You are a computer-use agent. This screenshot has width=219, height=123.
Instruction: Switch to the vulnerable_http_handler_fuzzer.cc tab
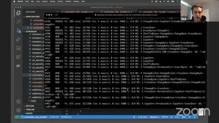click(159, 12)
